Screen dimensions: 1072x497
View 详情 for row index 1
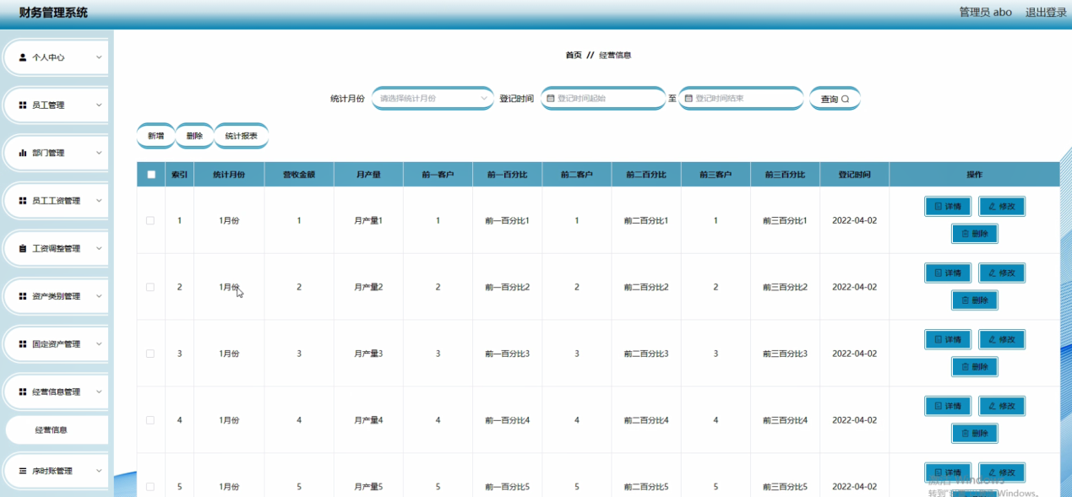tap(948, 207)
